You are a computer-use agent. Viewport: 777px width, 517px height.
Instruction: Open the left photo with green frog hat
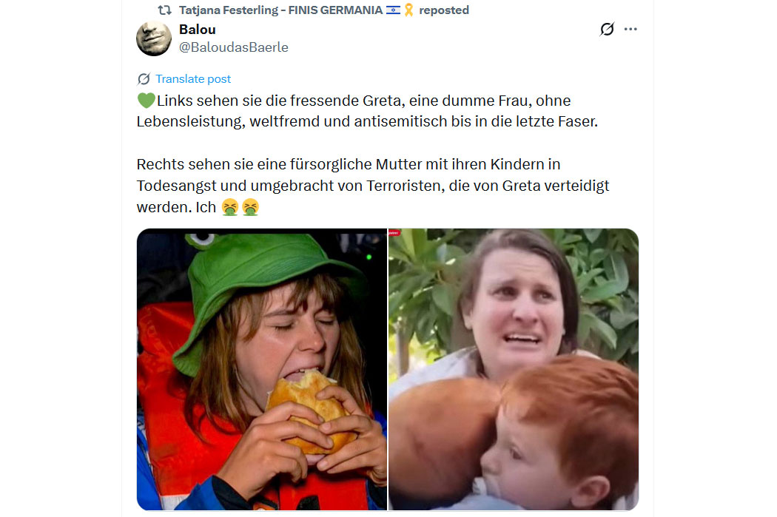[262, 369]
